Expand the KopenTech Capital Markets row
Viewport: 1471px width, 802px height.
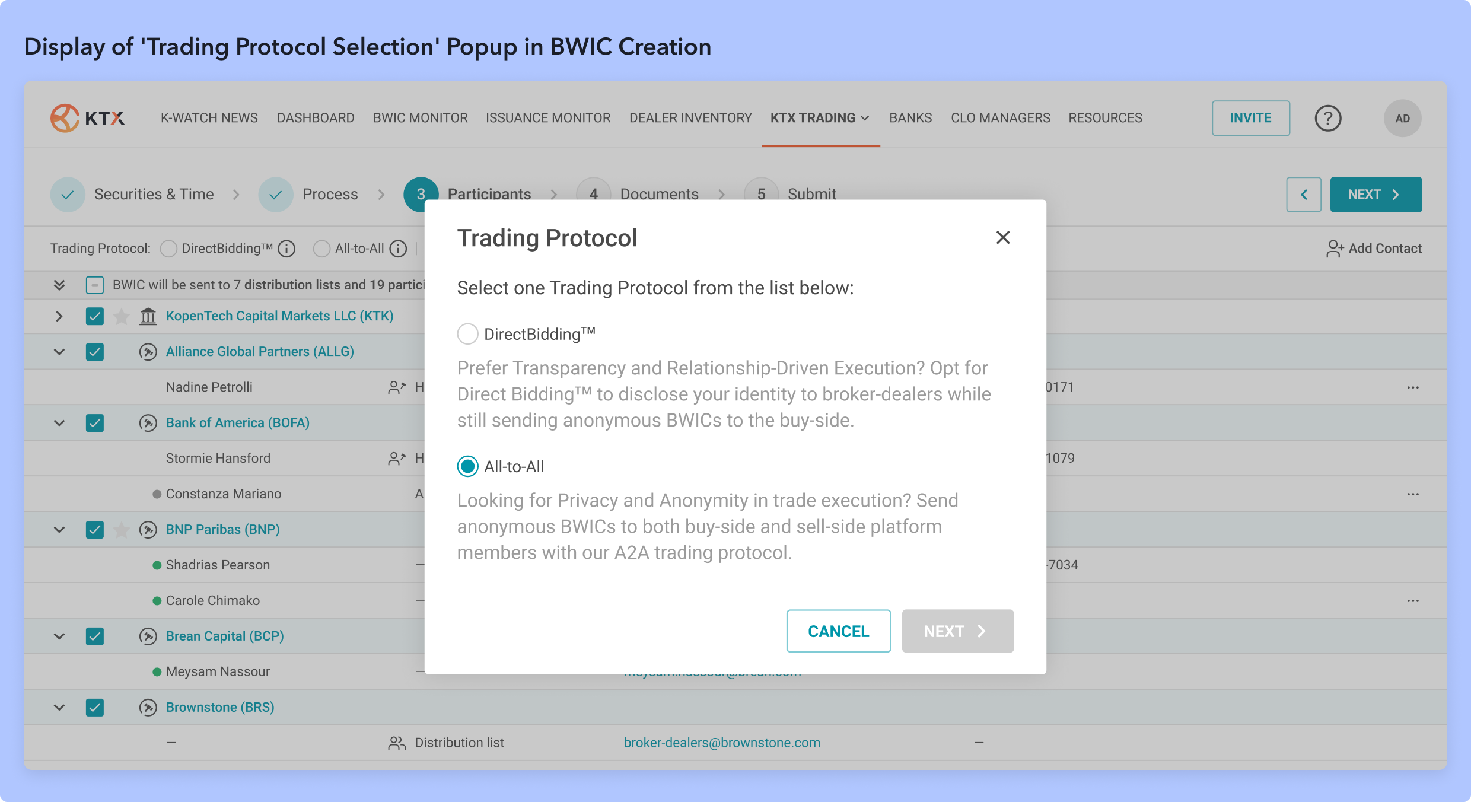(x=59, y=316)
